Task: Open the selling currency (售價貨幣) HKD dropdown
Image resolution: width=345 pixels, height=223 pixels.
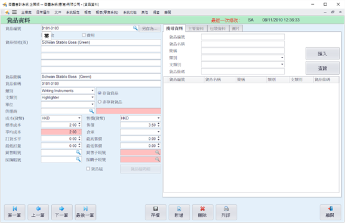Action: 158,118
